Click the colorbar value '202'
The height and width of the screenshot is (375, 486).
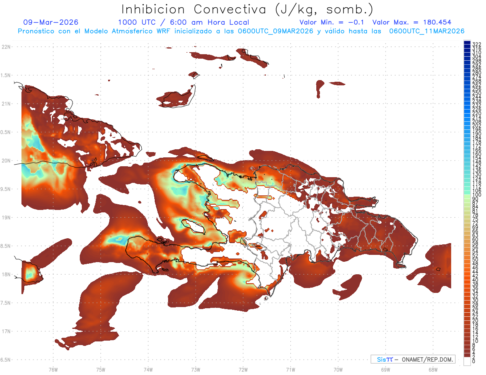point(477,125)
